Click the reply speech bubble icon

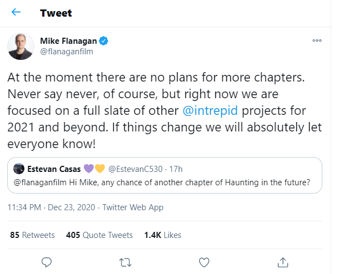click(x=47, y=262)
